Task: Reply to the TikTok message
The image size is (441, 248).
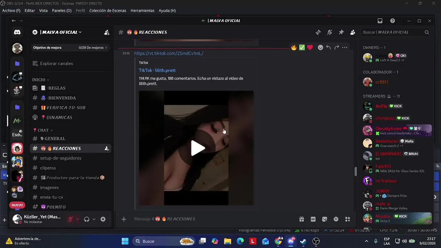Action: [x=328, y=48]
